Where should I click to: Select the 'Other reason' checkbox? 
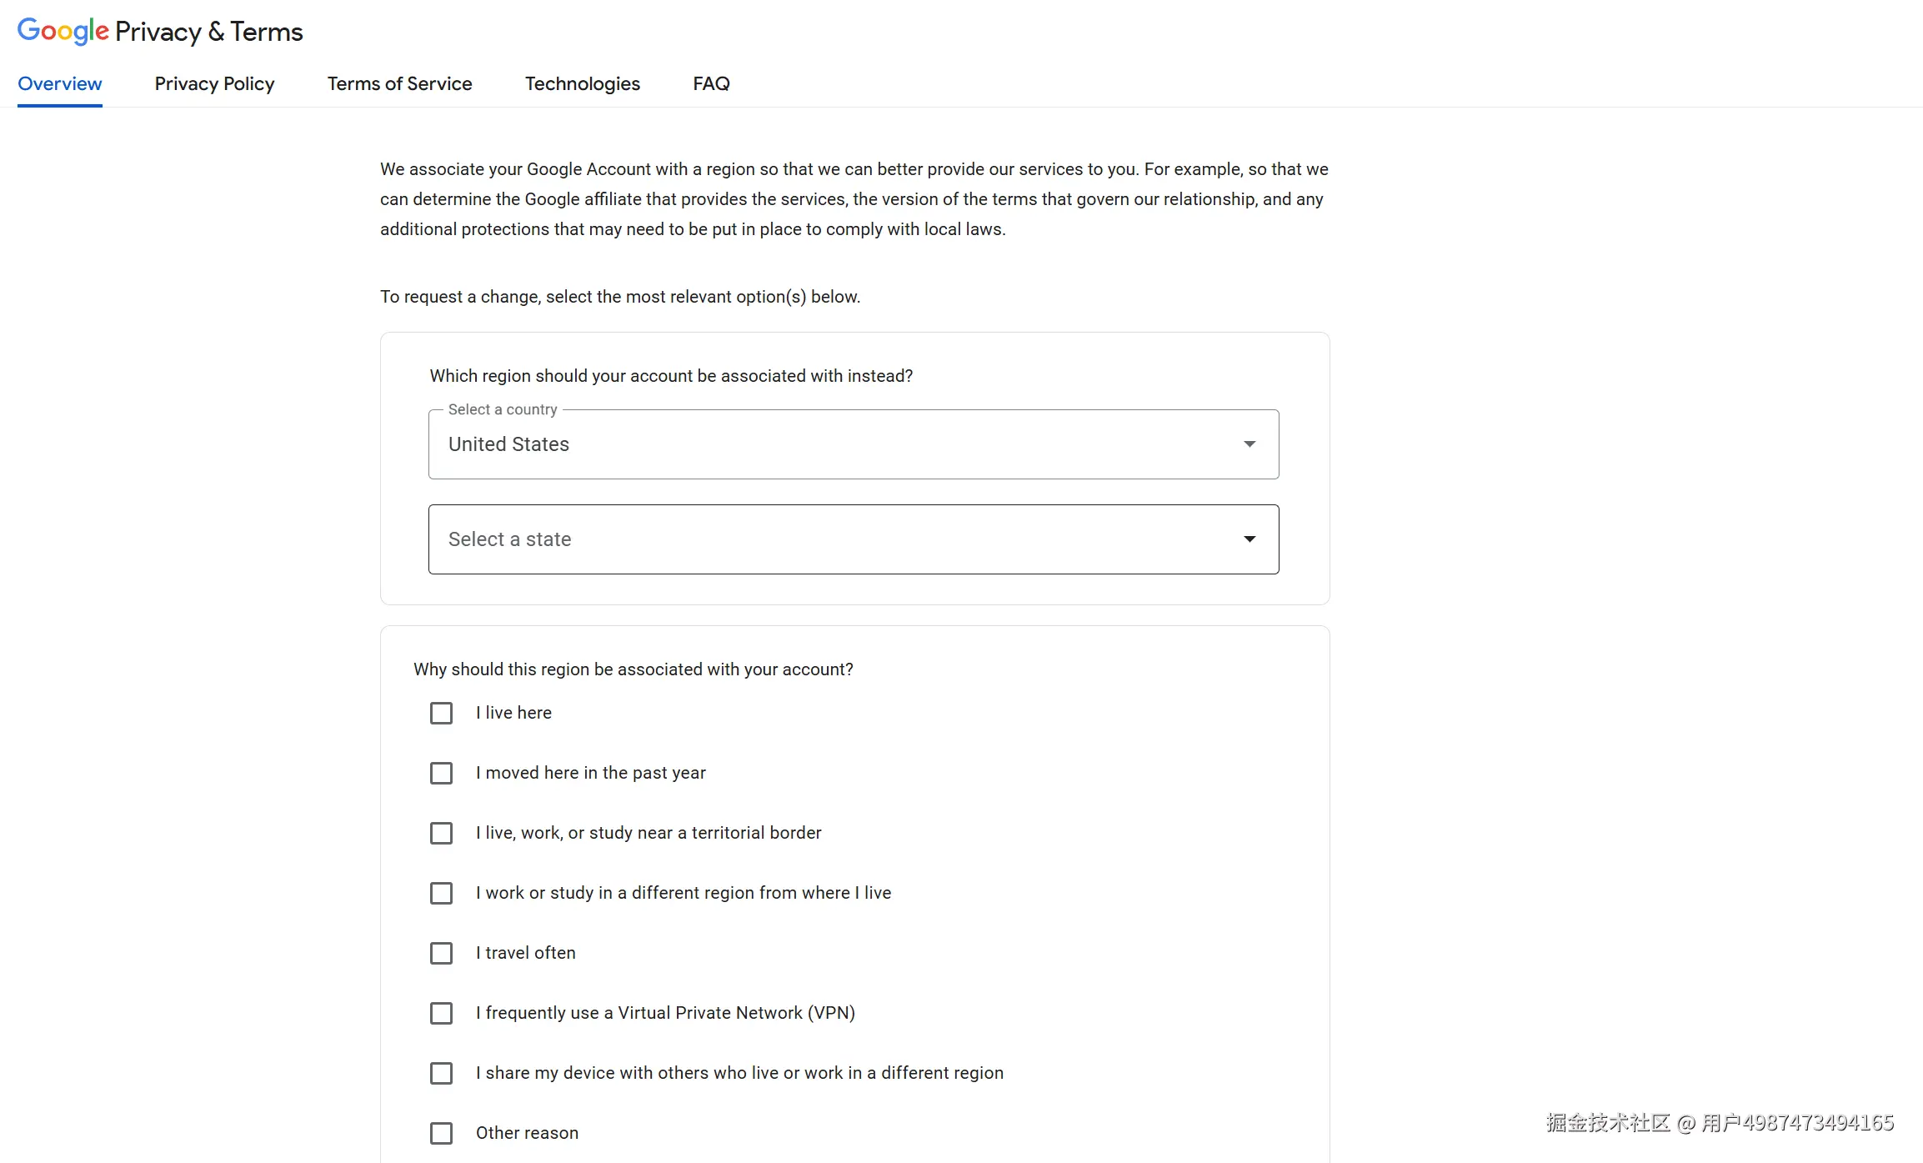tap(441, 1133)
